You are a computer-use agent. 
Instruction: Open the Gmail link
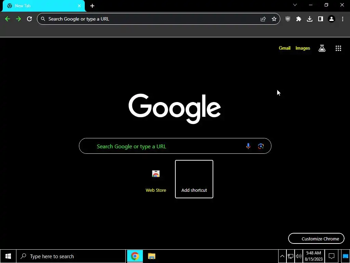[285, 48]
